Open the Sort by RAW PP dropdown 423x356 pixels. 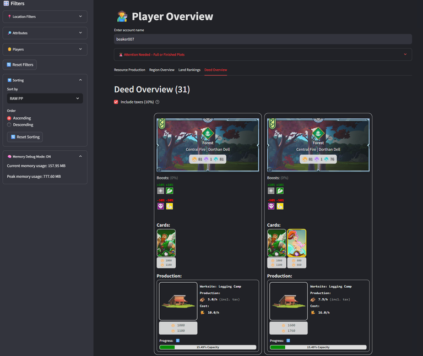[45, 98]
